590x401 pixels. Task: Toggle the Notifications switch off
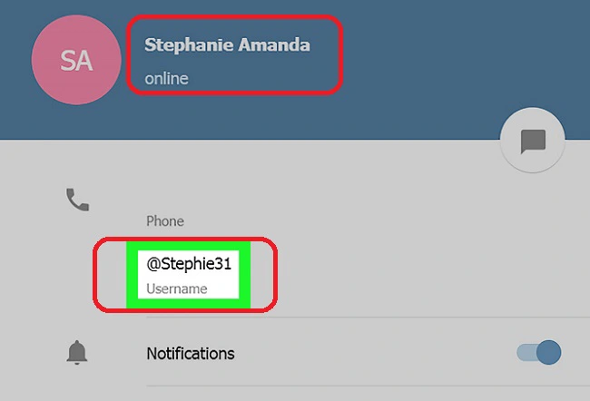point(539,353)
